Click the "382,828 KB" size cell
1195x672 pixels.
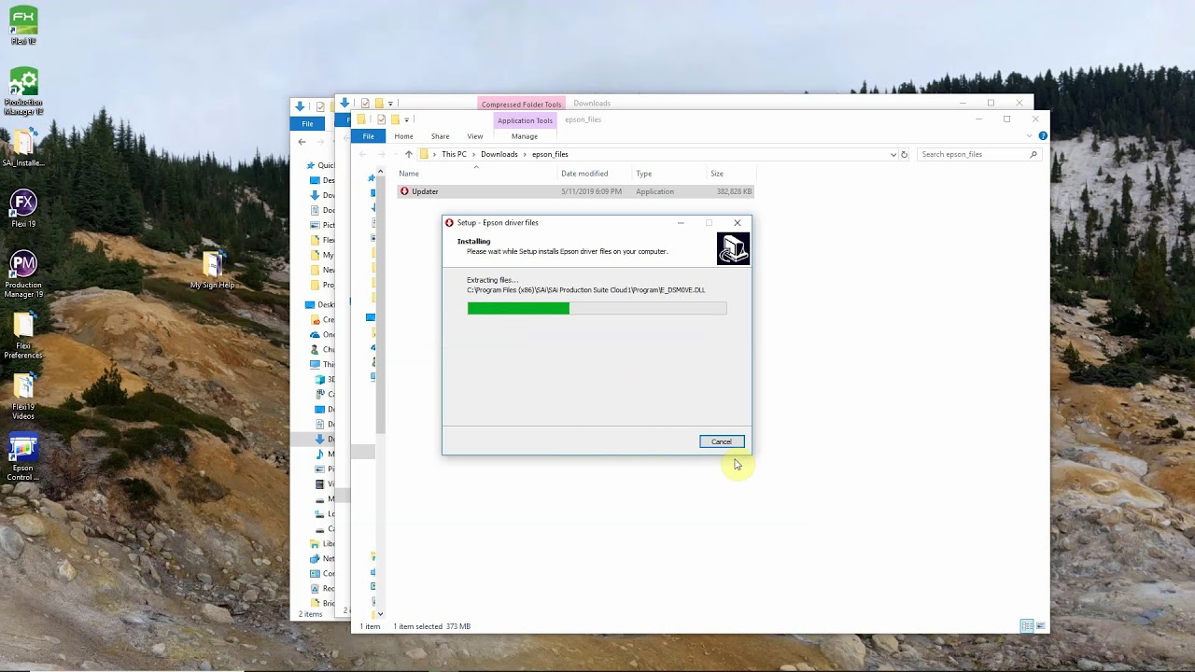pyautogui.click(x=734, y=191)
